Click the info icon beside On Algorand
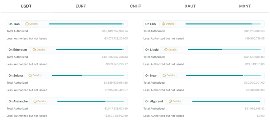This screenshot has width=270, height=124. 170,101
